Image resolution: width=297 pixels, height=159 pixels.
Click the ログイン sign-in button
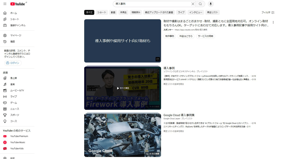(x=13, y=63)
